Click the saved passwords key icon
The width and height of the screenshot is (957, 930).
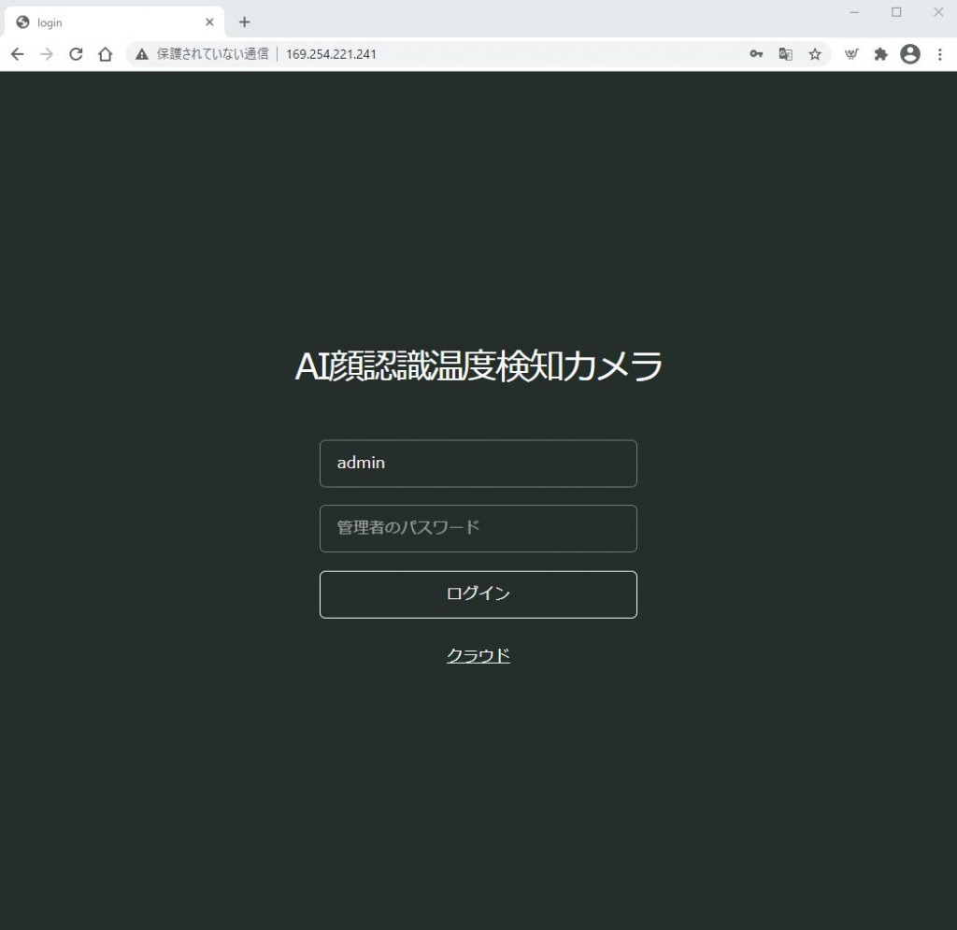(x=756, y=54)
